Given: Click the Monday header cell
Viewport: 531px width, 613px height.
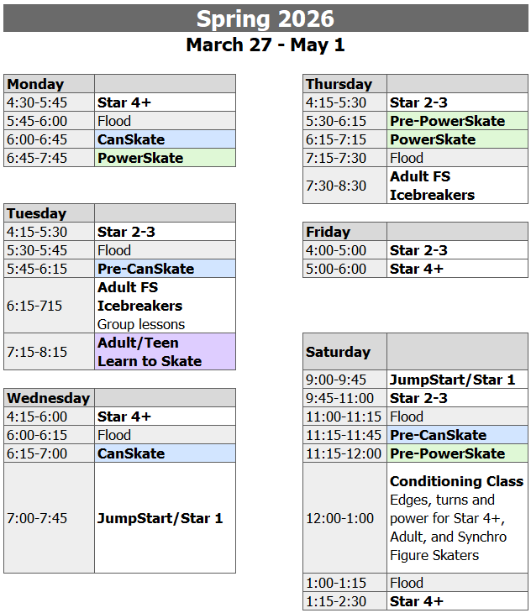Looking at the screenshot, I should click(49, 84).
